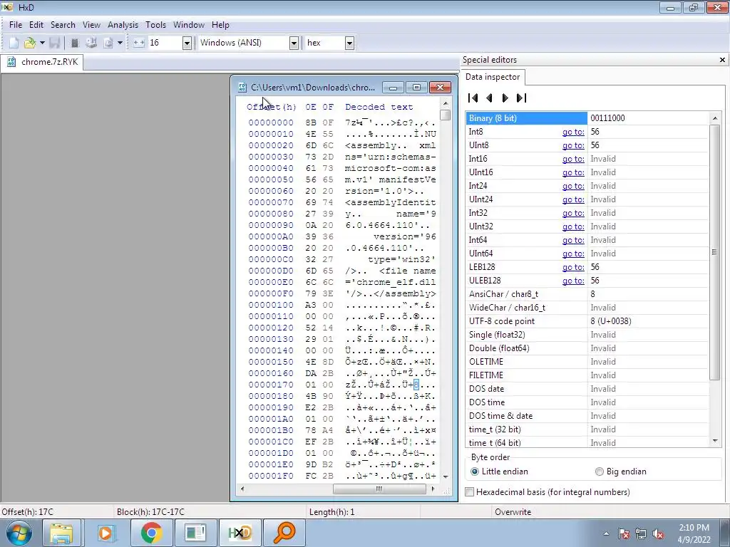Click the Overwrite mode status indicator
The image size is (730, 547).
pos(513,512)
